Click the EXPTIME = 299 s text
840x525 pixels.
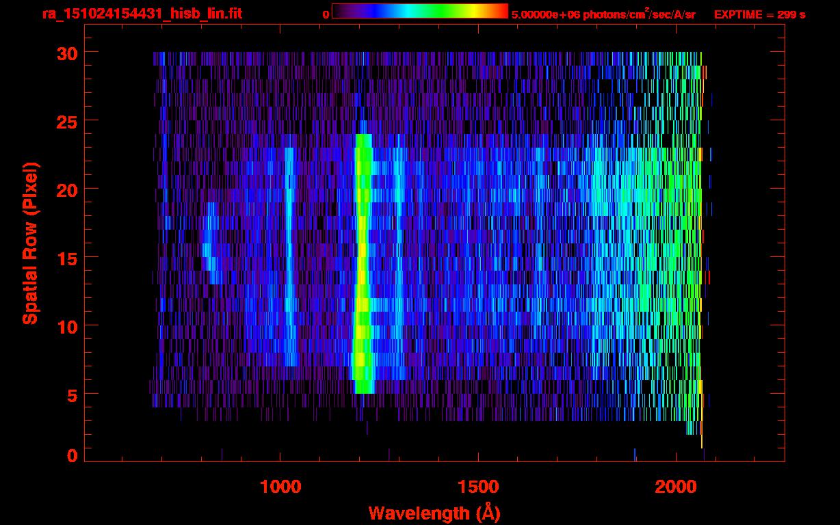[x=759, y=14]
